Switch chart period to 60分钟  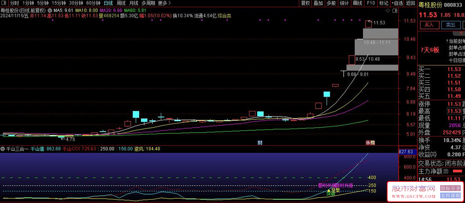pyautogui.click(x=93, y=3)
